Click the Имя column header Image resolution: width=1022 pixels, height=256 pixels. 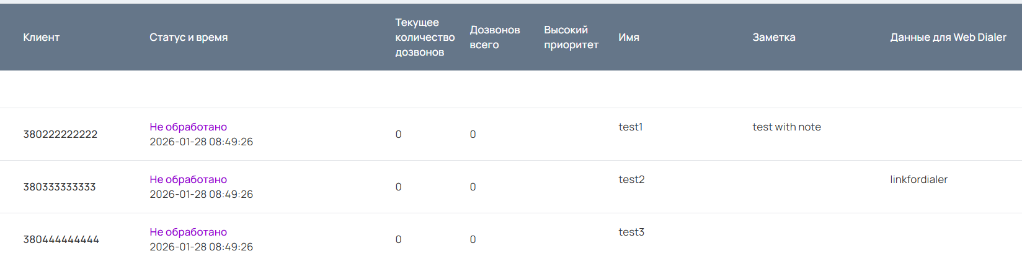[x=629, y=37]
